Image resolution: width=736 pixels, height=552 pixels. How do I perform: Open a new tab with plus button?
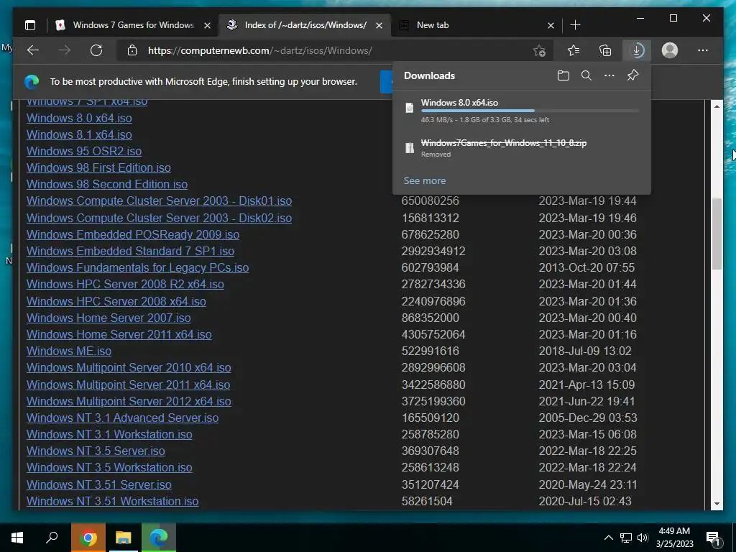click(x=575, y=25)
